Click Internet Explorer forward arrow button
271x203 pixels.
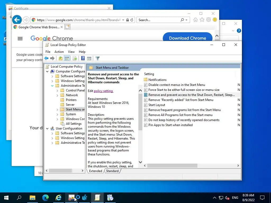[26, 20]
